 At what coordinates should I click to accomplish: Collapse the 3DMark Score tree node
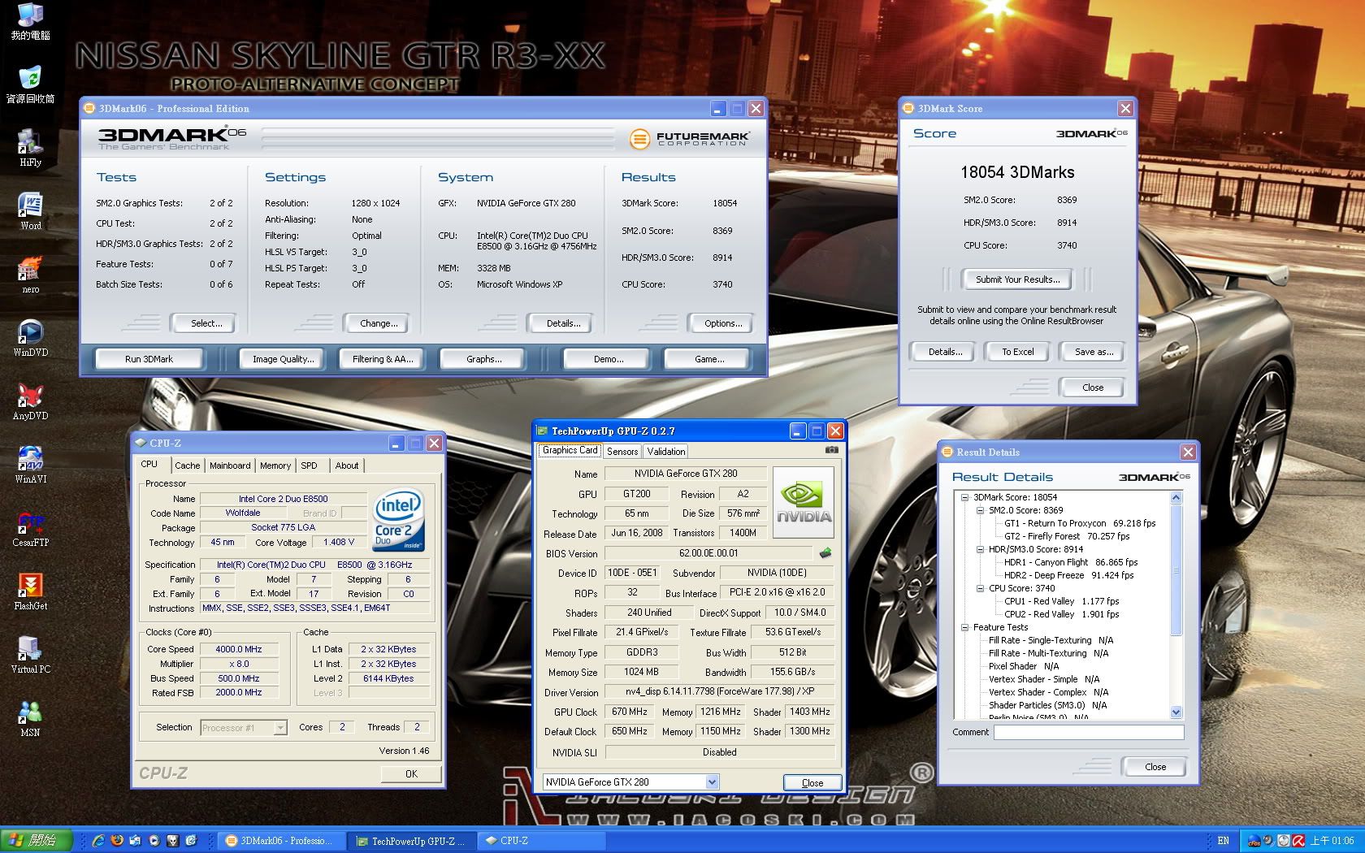(964, 497)
